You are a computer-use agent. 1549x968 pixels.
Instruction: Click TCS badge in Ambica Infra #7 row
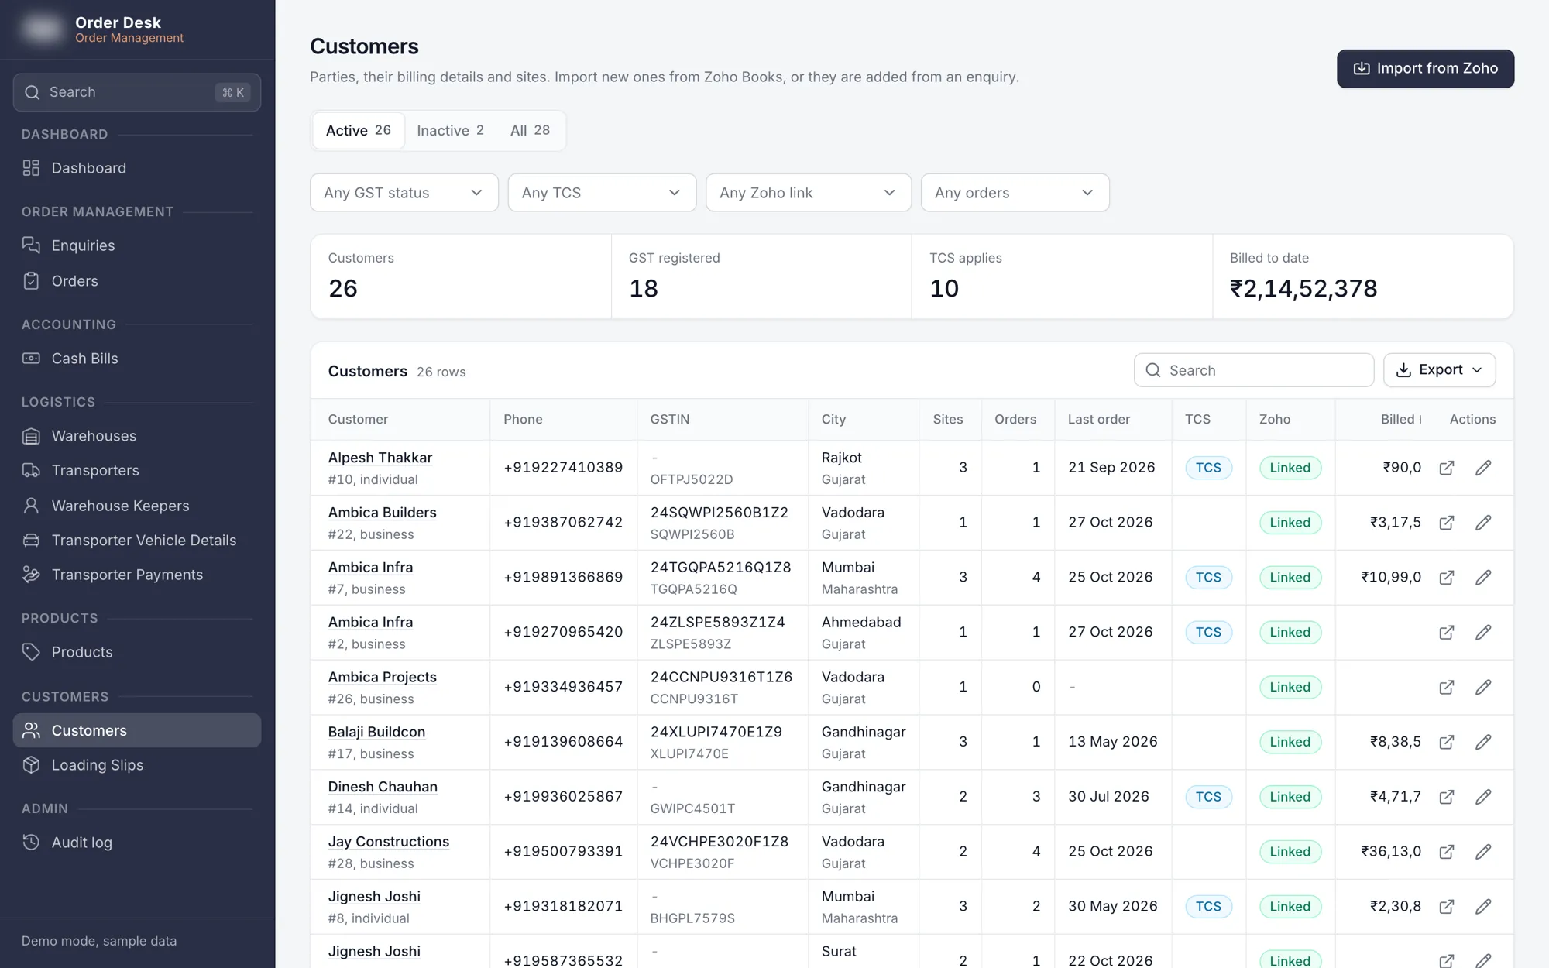coord(1208,578)
